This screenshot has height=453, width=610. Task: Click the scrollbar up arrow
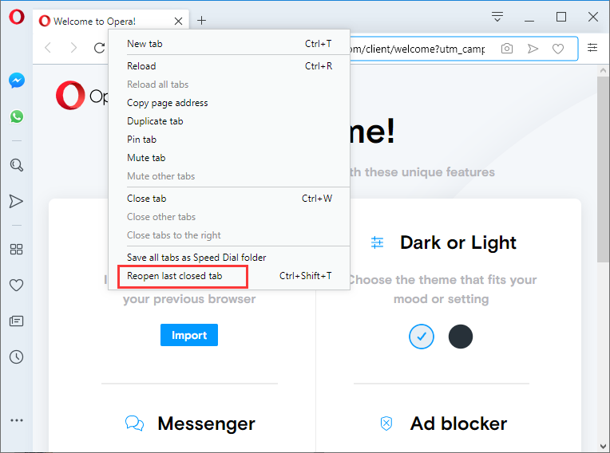tap(603, 70)
